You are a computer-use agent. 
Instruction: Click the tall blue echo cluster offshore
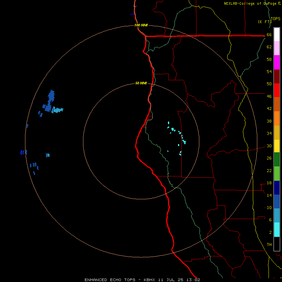click(50, 101)
